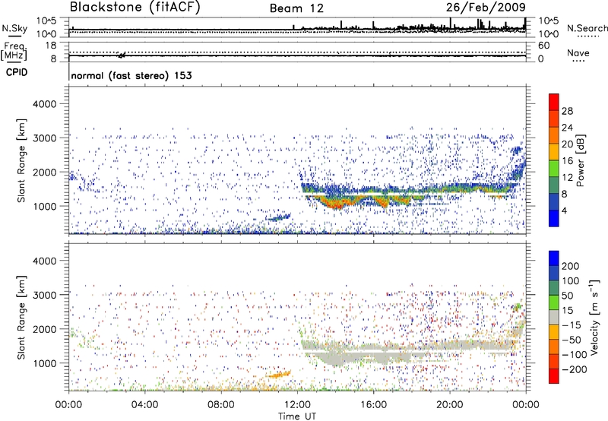Image resolution: width=608 pixels, height=421 pixels.
Task: Click the 'Blackstone (fitACF)' title text
Action: coord(135,8)
